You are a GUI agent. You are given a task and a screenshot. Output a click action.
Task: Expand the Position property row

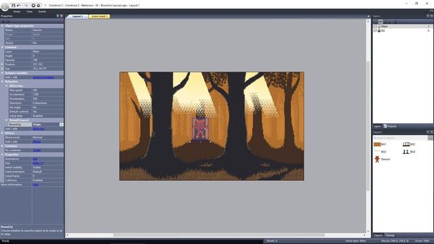2,64
